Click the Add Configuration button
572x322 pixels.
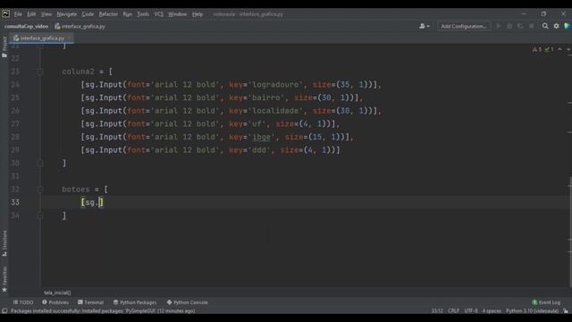coord(464,26)
